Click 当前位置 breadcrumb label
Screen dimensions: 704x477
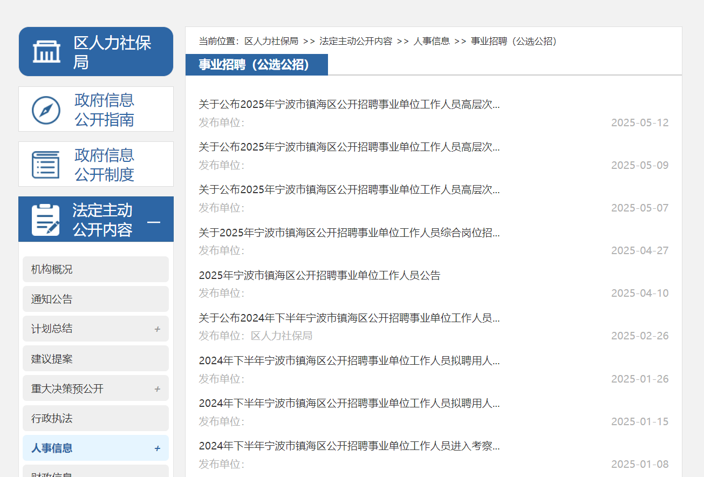click(x=219, y=41)
